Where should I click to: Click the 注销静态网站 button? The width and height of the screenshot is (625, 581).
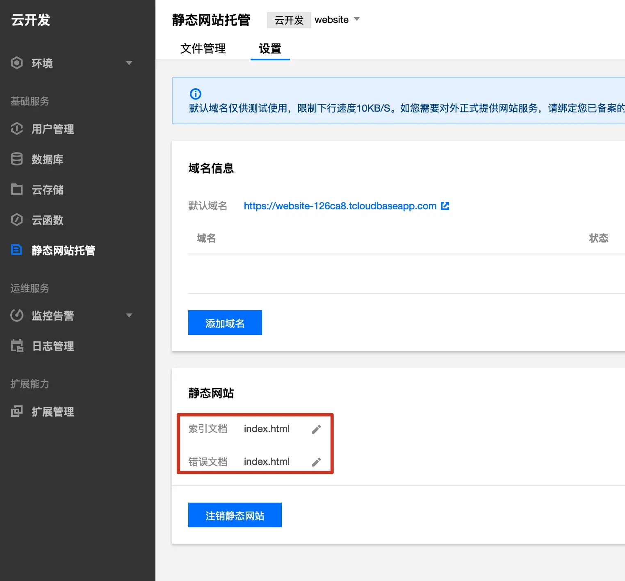coord(235,515)
